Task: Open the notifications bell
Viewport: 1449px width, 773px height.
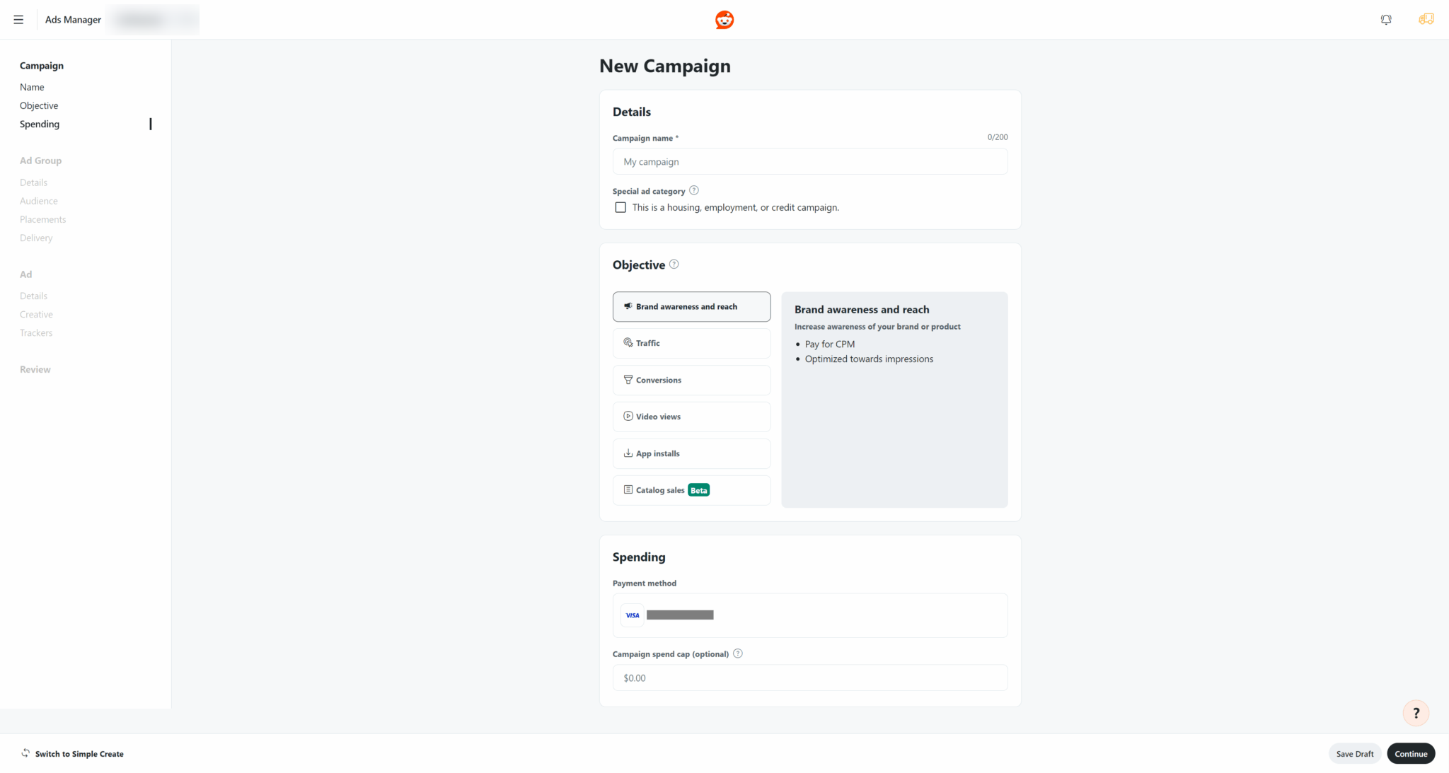Action: click(1386, 20)
